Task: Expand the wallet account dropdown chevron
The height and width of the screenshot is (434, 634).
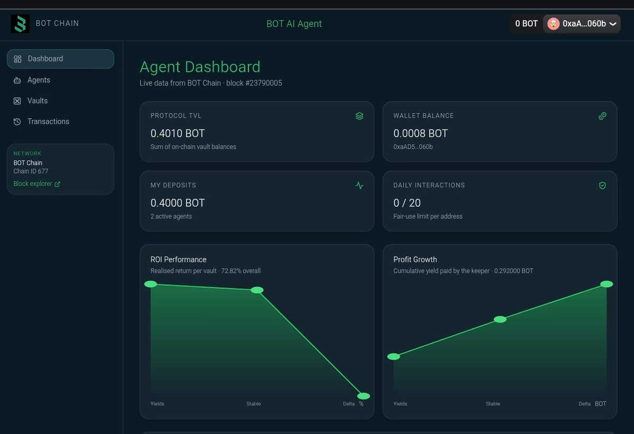Action: [613, 24]
